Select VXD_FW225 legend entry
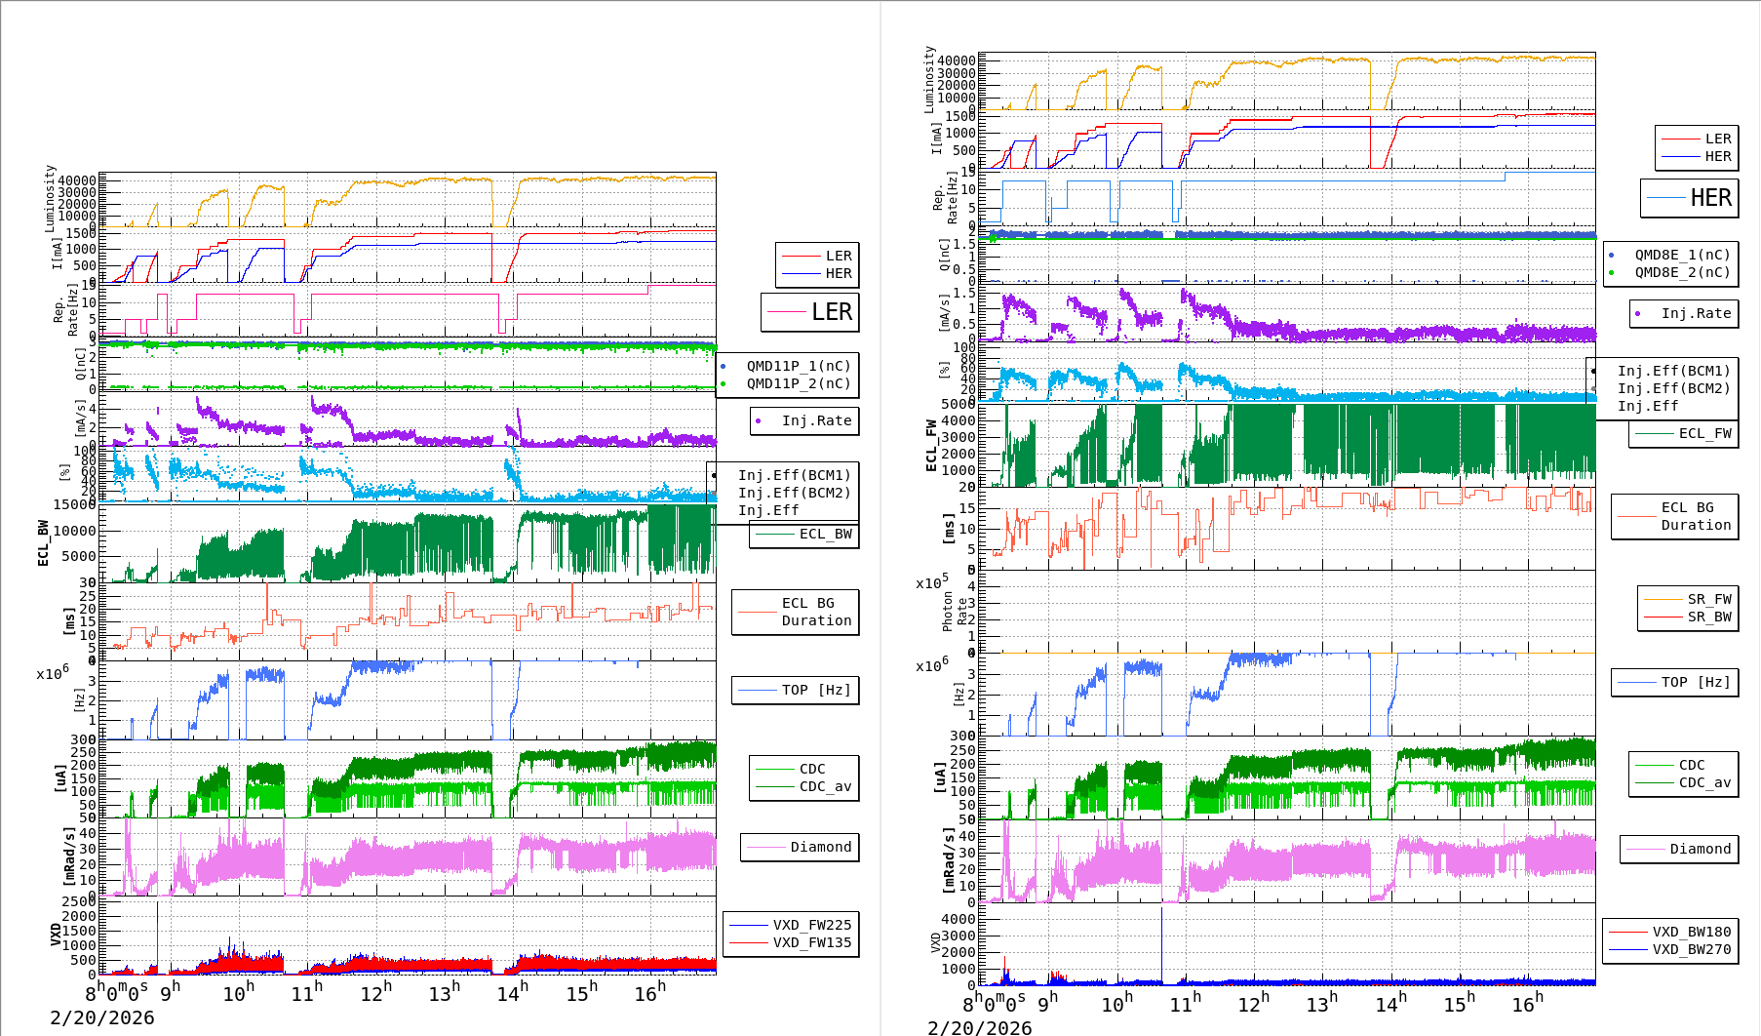This screenshot has width=1761, height=1036. pyautogui.click(x=811, y=925)
